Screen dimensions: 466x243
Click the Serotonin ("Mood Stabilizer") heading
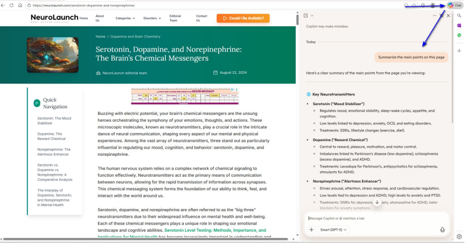(x=338, y=104)
